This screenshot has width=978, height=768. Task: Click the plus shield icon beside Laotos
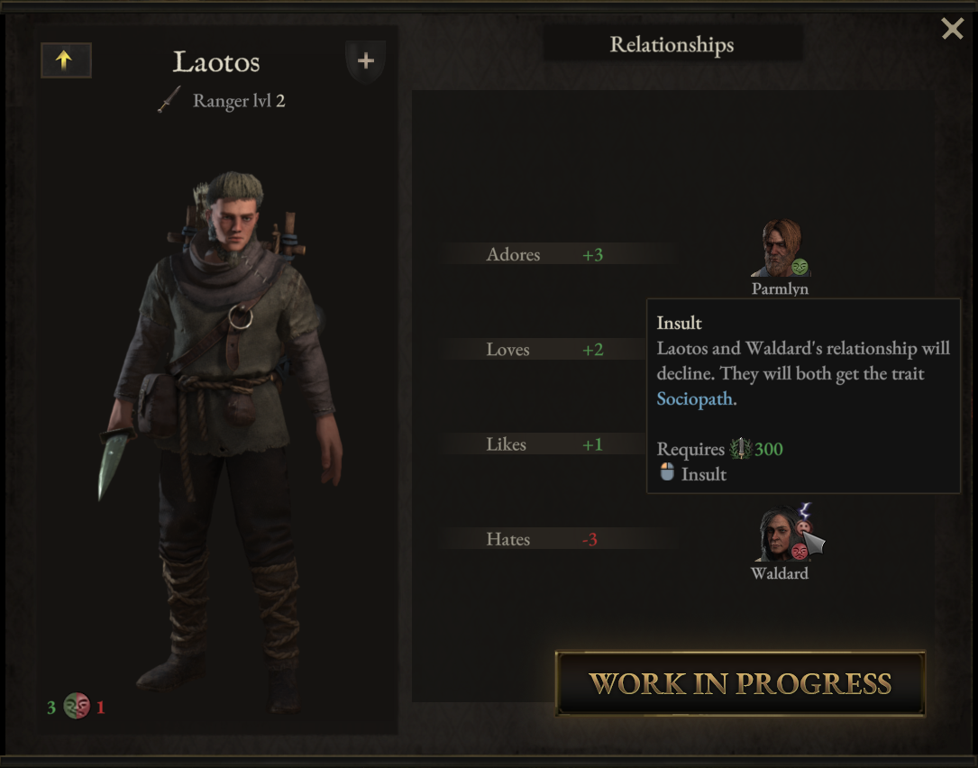pos(365,61)
